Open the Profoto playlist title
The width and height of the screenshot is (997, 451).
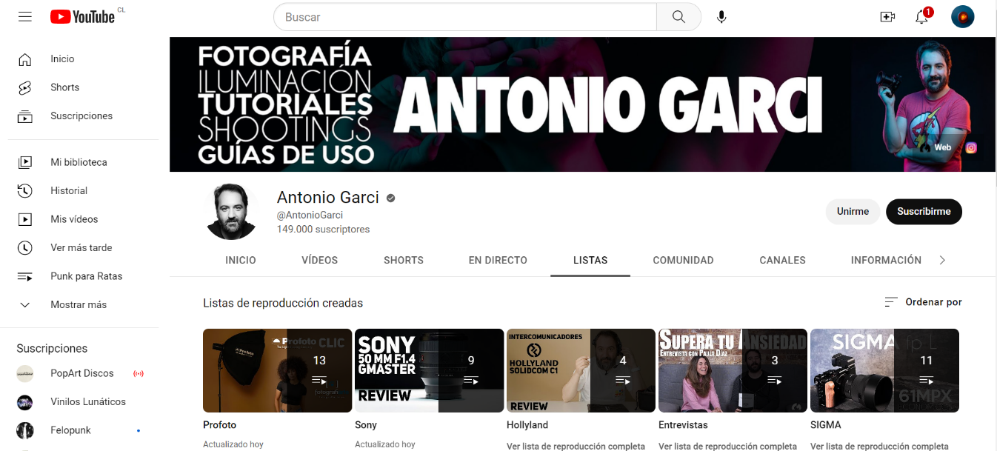(220, 425)
